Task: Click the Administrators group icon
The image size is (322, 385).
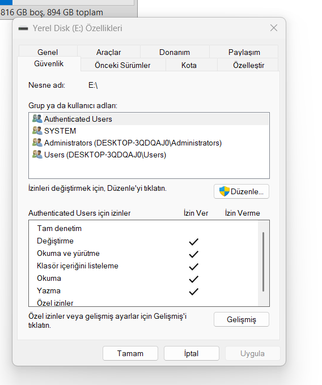Action: coord(37,142)
